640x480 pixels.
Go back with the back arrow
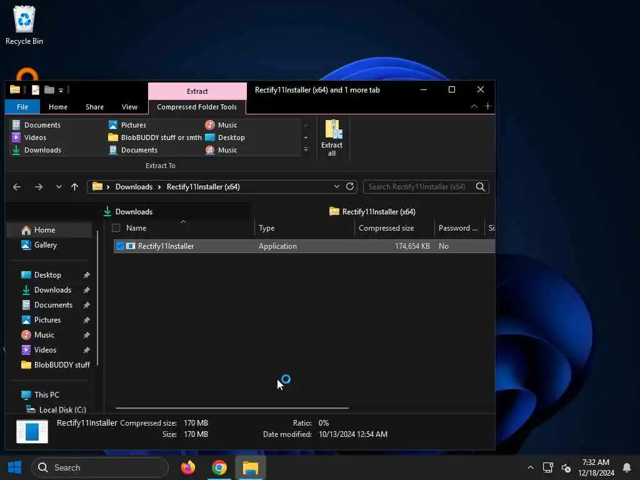[17, 187]
